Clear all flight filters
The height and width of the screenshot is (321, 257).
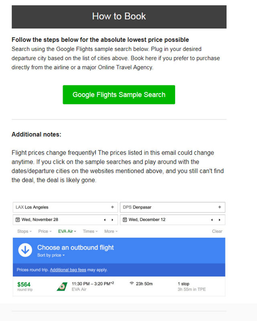pos(217,232)
